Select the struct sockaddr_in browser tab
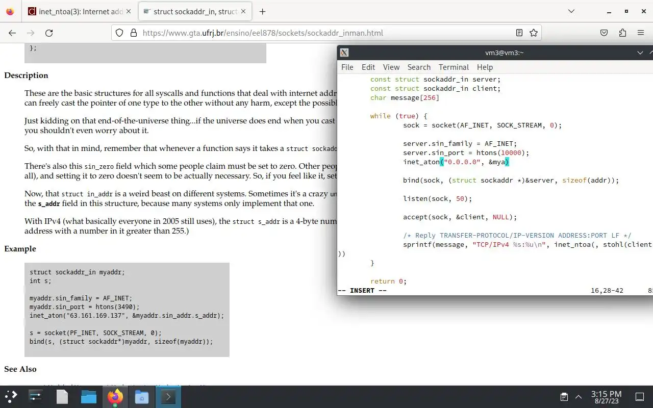The width and height of the screenshot is (653, 408). click(x=195, y=11)
